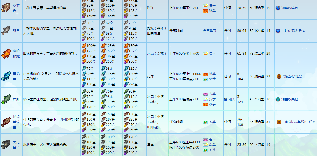Select the time "上午9:00至凌晨2:00"
The height and width of the screenshot is (156, 317).
tap(184, 99)
